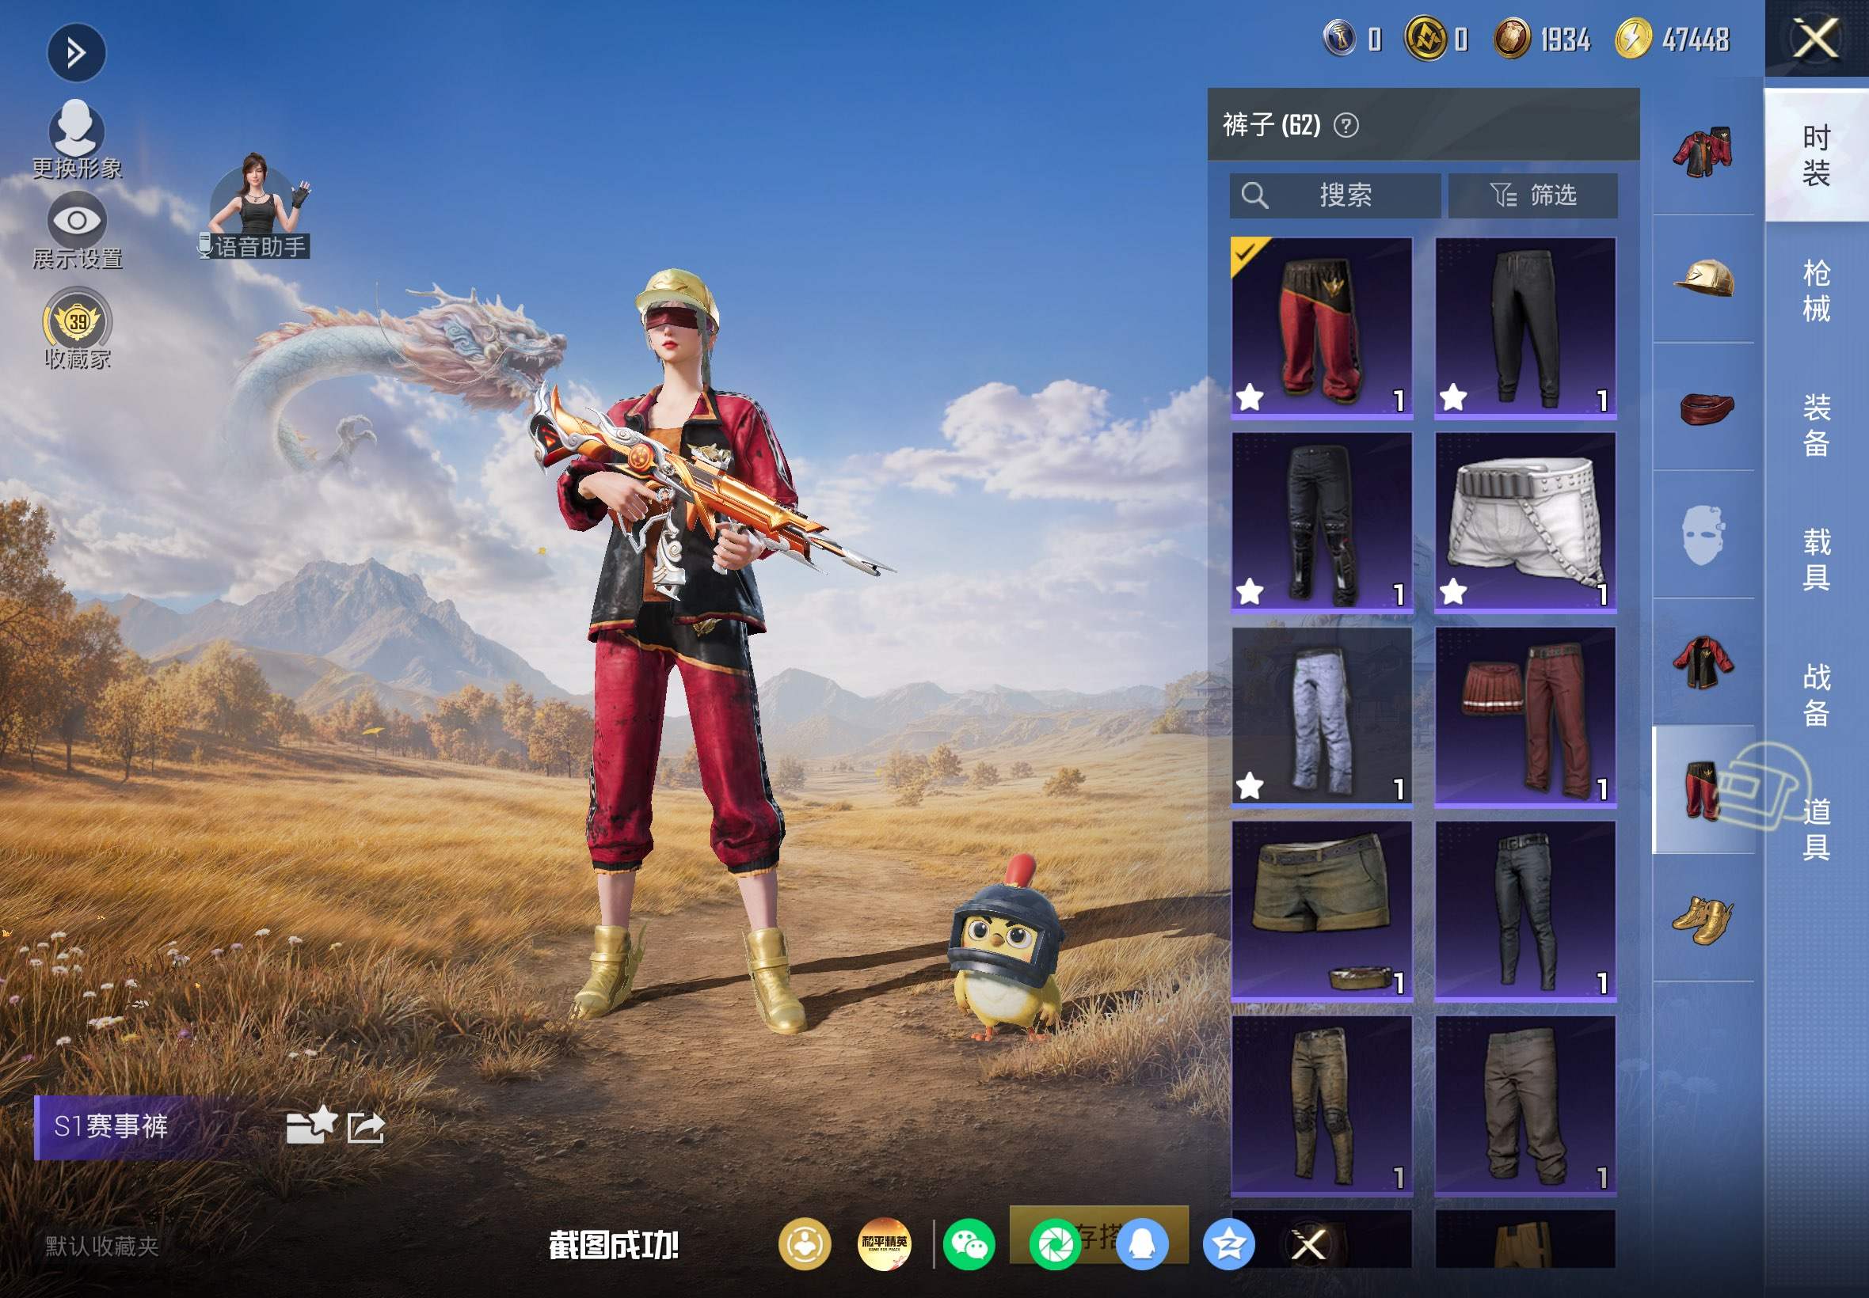Pick the dark slim jeans
The image size is (1869, 1298).
1525,911
